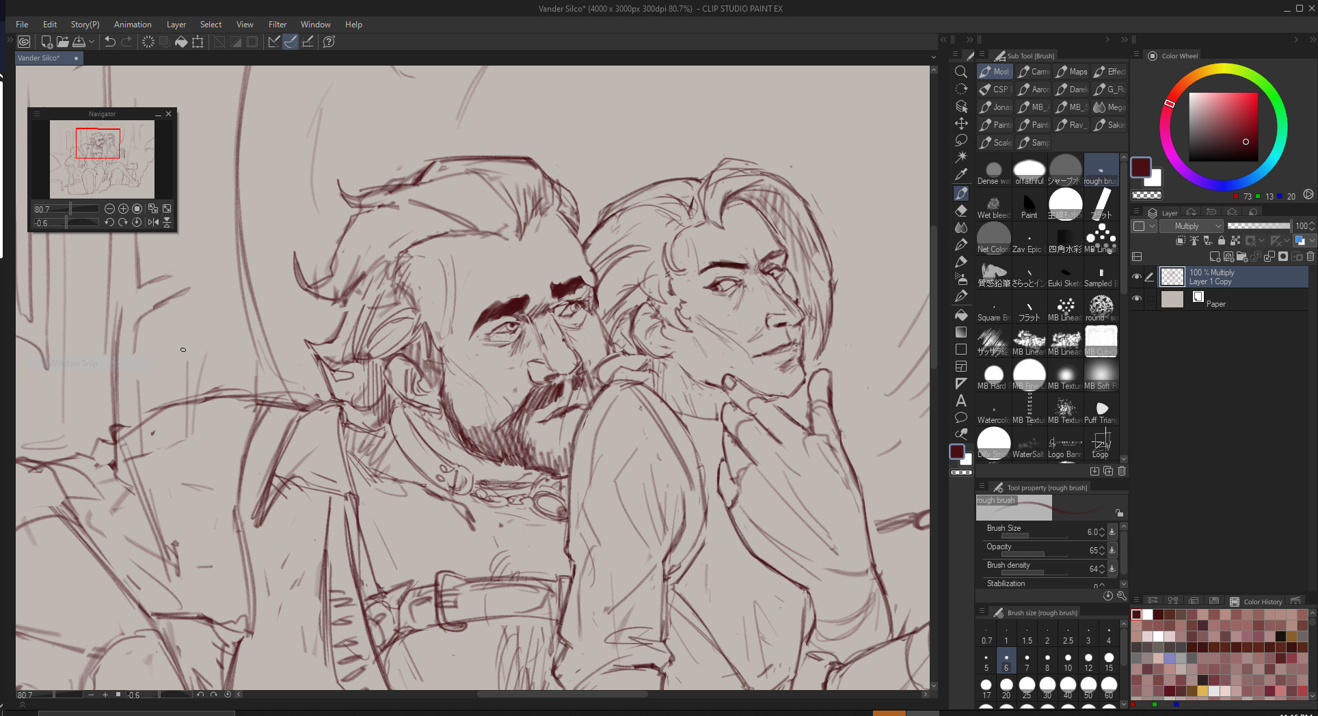
Task: Create a layer mask
Action: coord(1283,257)
